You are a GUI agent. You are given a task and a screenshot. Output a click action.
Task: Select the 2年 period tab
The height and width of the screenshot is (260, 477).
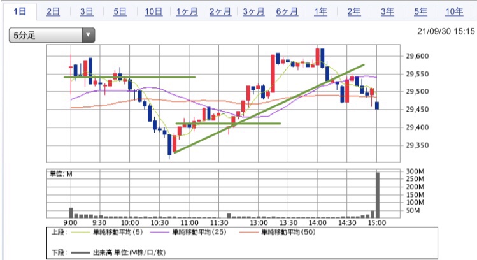pyautogui.click(x=354, y=11)
